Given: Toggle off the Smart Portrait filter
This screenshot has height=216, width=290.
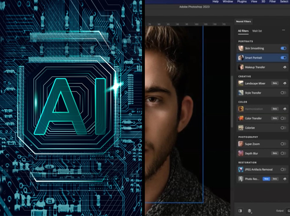Looking at the screenshot, I should [283, 58].
